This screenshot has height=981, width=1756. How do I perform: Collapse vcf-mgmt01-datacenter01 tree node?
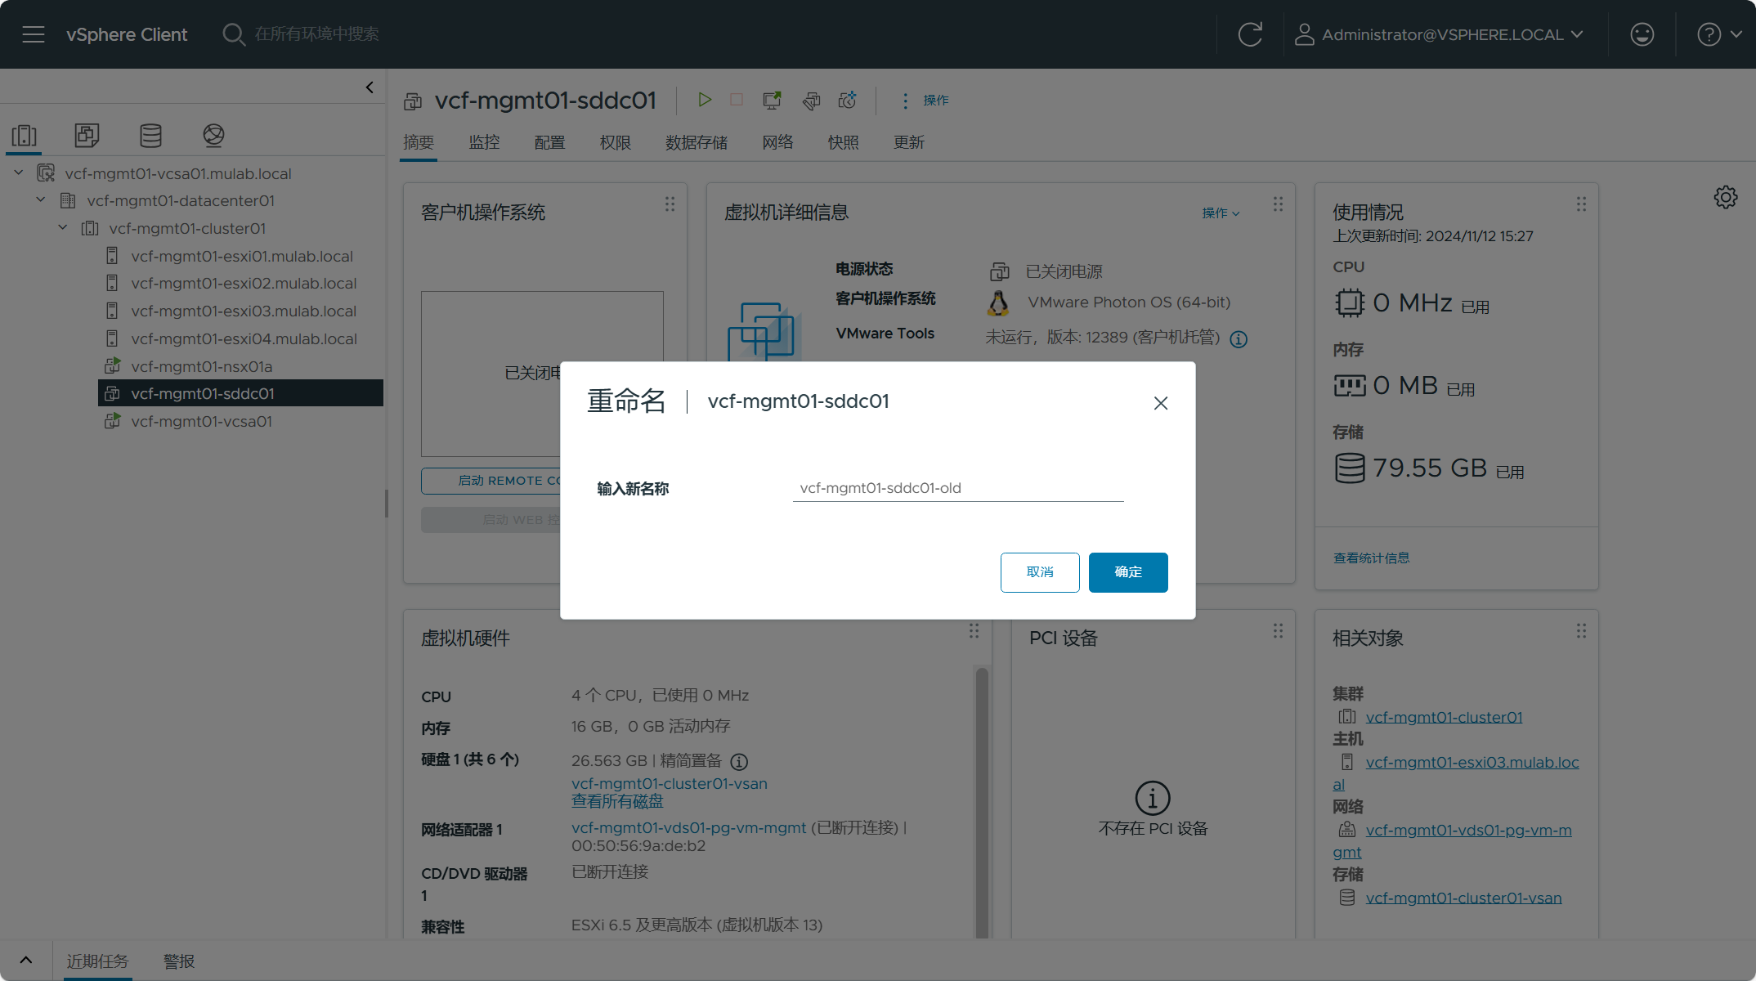(40, 200)
